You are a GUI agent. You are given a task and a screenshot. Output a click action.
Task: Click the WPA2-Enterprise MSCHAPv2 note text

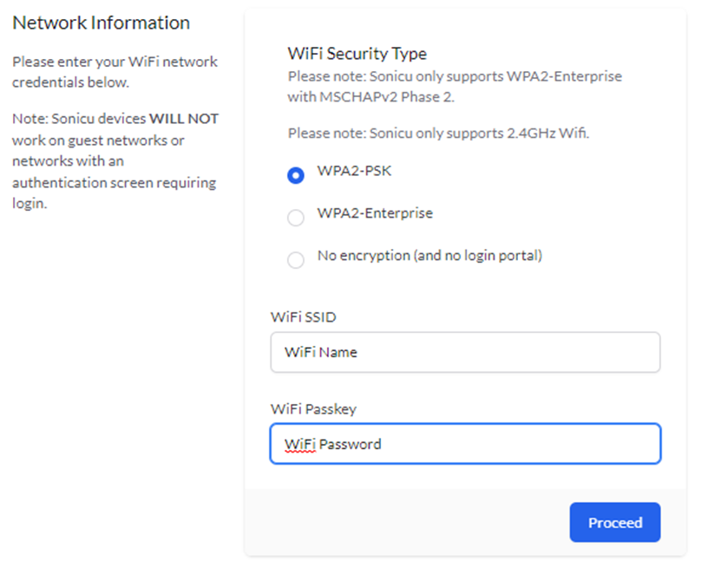pos(455,86)
